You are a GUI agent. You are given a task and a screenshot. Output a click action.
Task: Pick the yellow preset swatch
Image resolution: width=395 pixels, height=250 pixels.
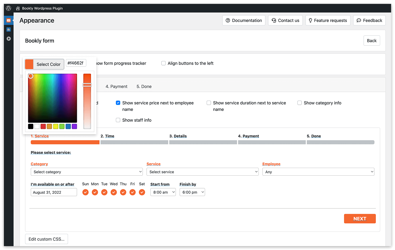coord(56,126)
